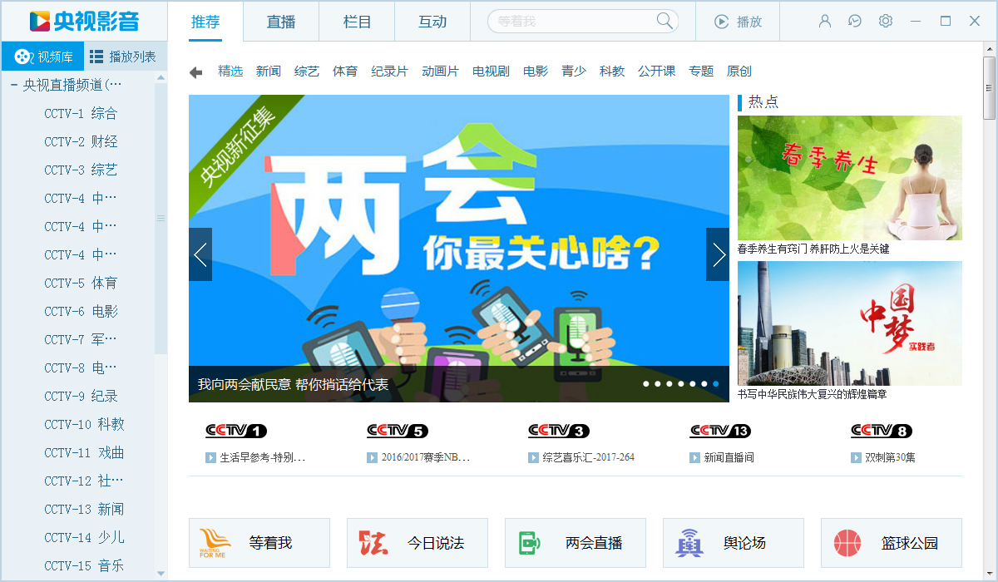Viewport: 998px width, 582px height.
Task: Open the 篮球公园 button
Action: click(x=892, y=543)
